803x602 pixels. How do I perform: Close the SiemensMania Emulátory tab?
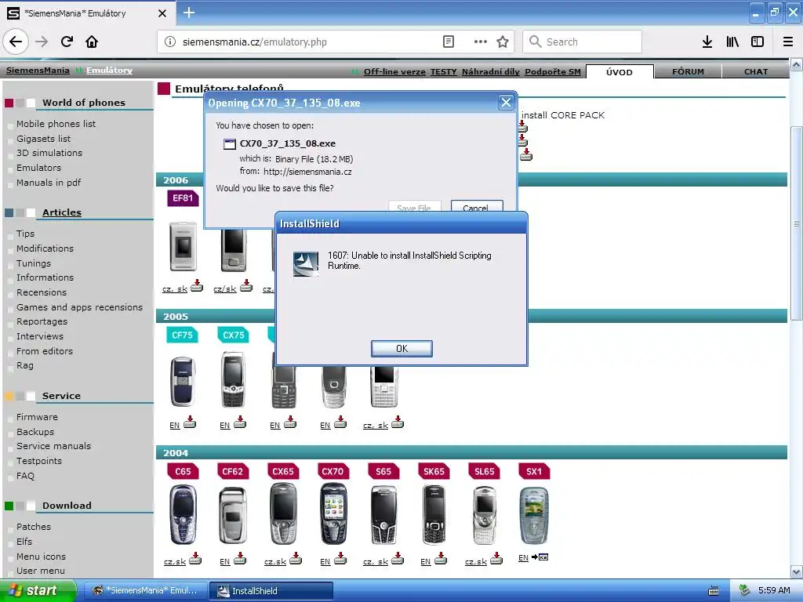coord(162,13)
